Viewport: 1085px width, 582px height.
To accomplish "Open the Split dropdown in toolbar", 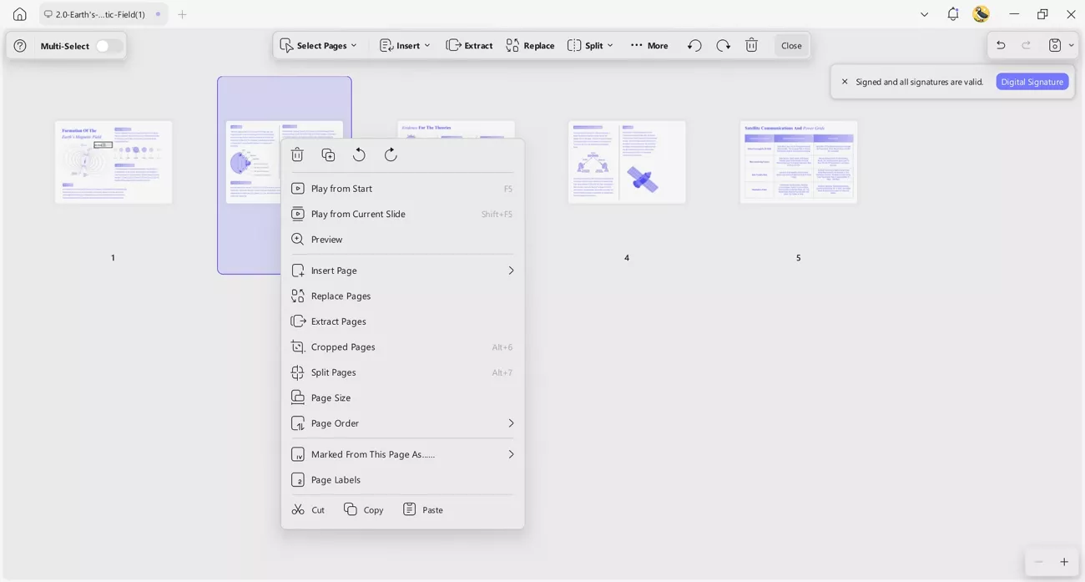I will (x=590, y=45).
